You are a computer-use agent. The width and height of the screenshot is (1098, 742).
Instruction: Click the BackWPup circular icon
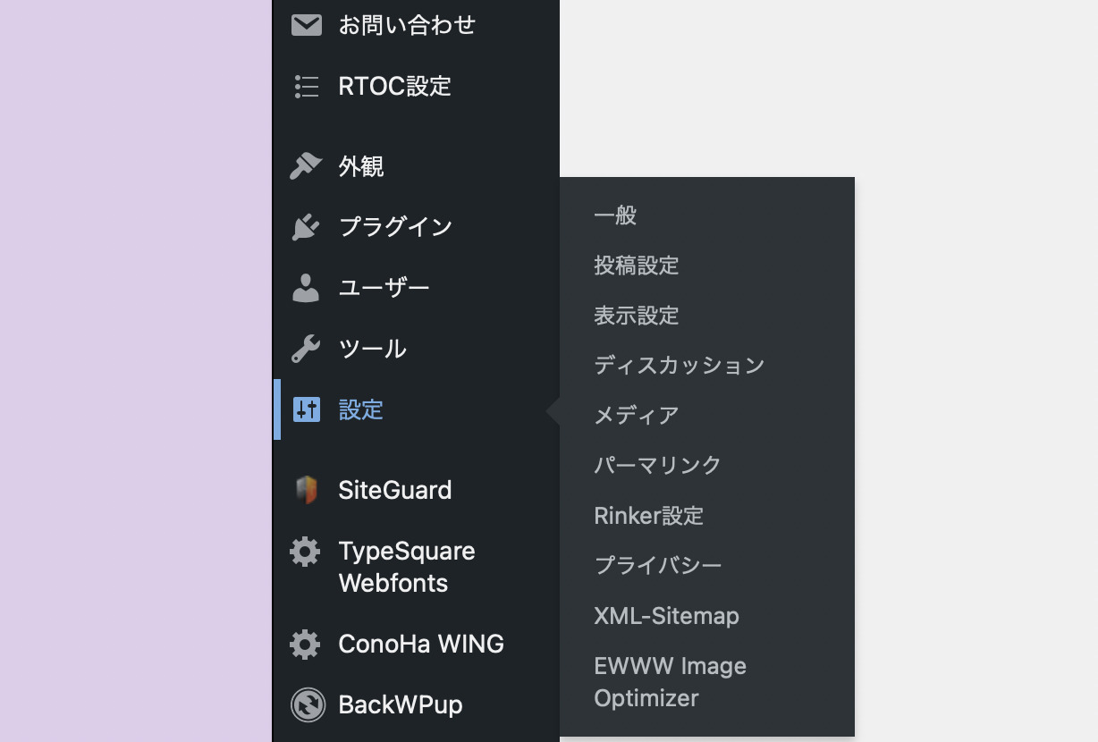click(x=308, y=704)
